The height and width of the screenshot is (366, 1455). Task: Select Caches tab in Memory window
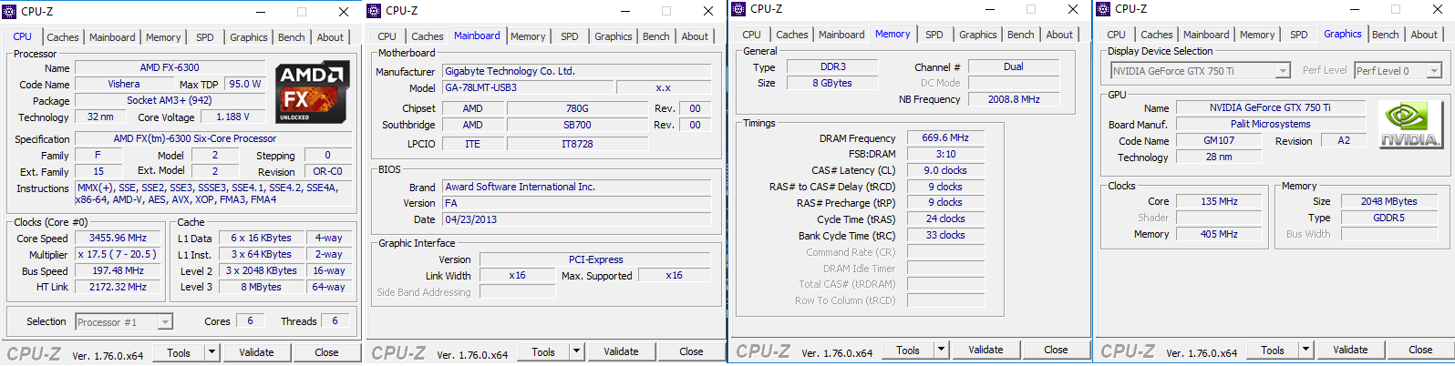(x=792, y=35)
